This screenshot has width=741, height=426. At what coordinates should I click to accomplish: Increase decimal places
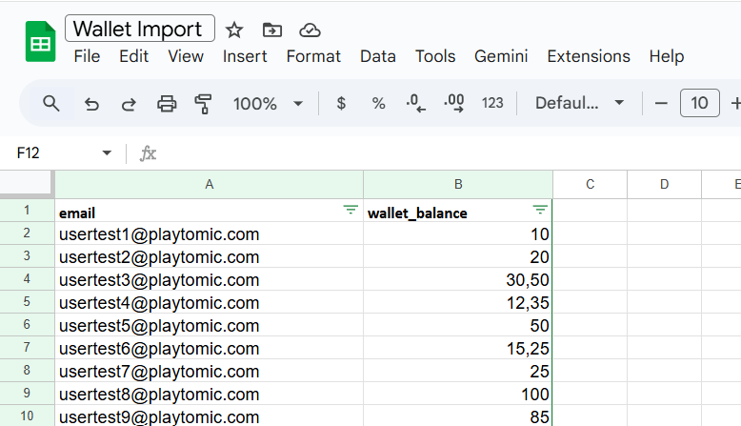click(454, 103)
